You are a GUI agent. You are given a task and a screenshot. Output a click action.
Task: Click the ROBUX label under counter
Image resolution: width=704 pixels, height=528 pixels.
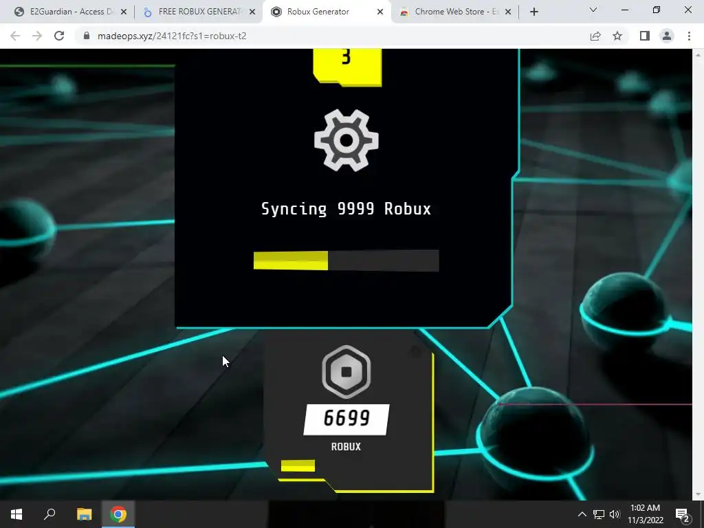(346, 447)
